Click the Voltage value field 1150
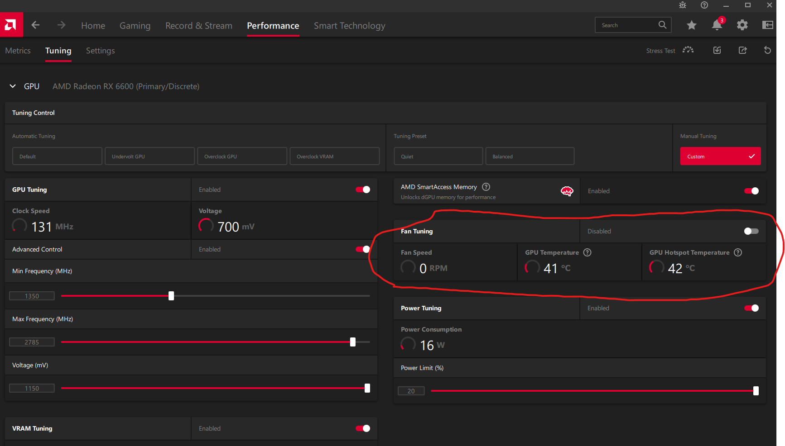This screenshot has height=446, width=785. coord(32,388)
